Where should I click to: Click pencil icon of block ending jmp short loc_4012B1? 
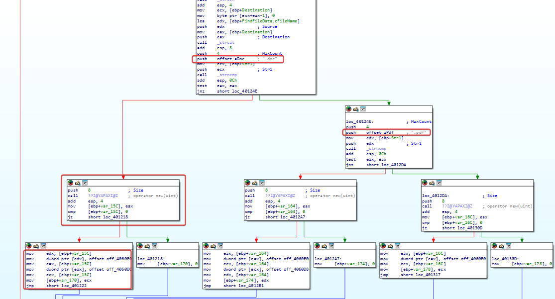pyautogui.click(x=213, y=246)
